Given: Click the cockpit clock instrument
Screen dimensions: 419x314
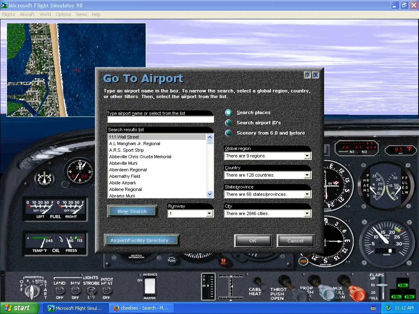Looking at the screenshot, I should click(x=79, y=172).
